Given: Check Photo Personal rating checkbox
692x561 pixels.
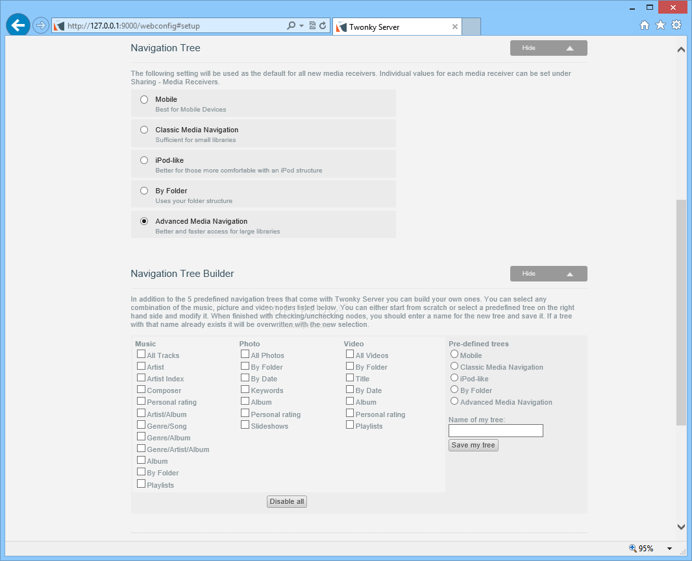Looking at the screenshot, I should (x=245, y=413).
